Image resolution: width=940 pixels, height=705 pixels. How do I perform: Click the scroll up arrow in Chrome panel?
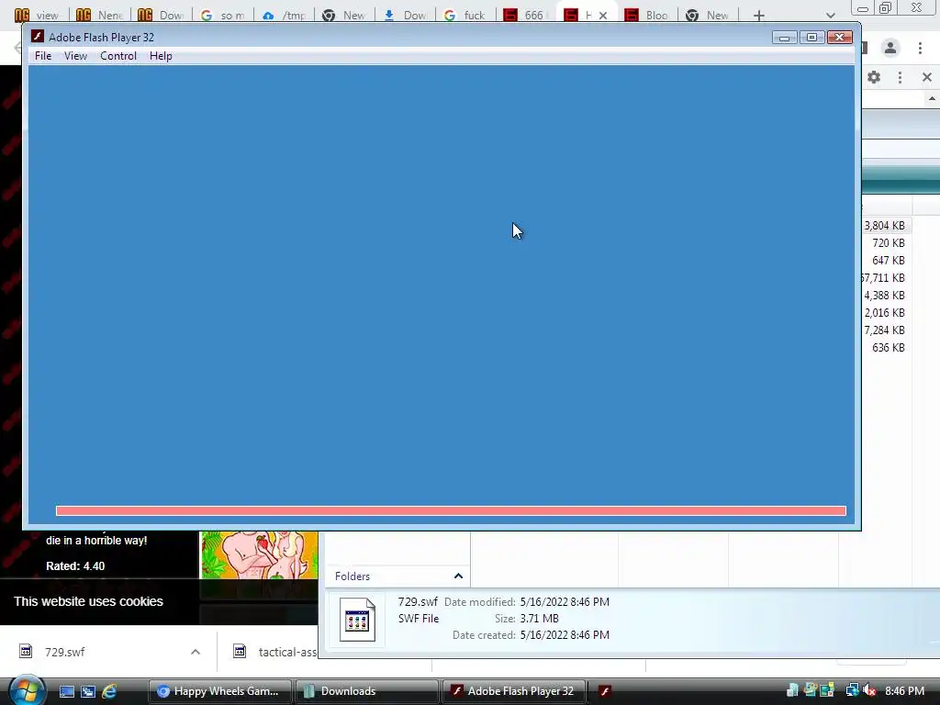(932, 99)
